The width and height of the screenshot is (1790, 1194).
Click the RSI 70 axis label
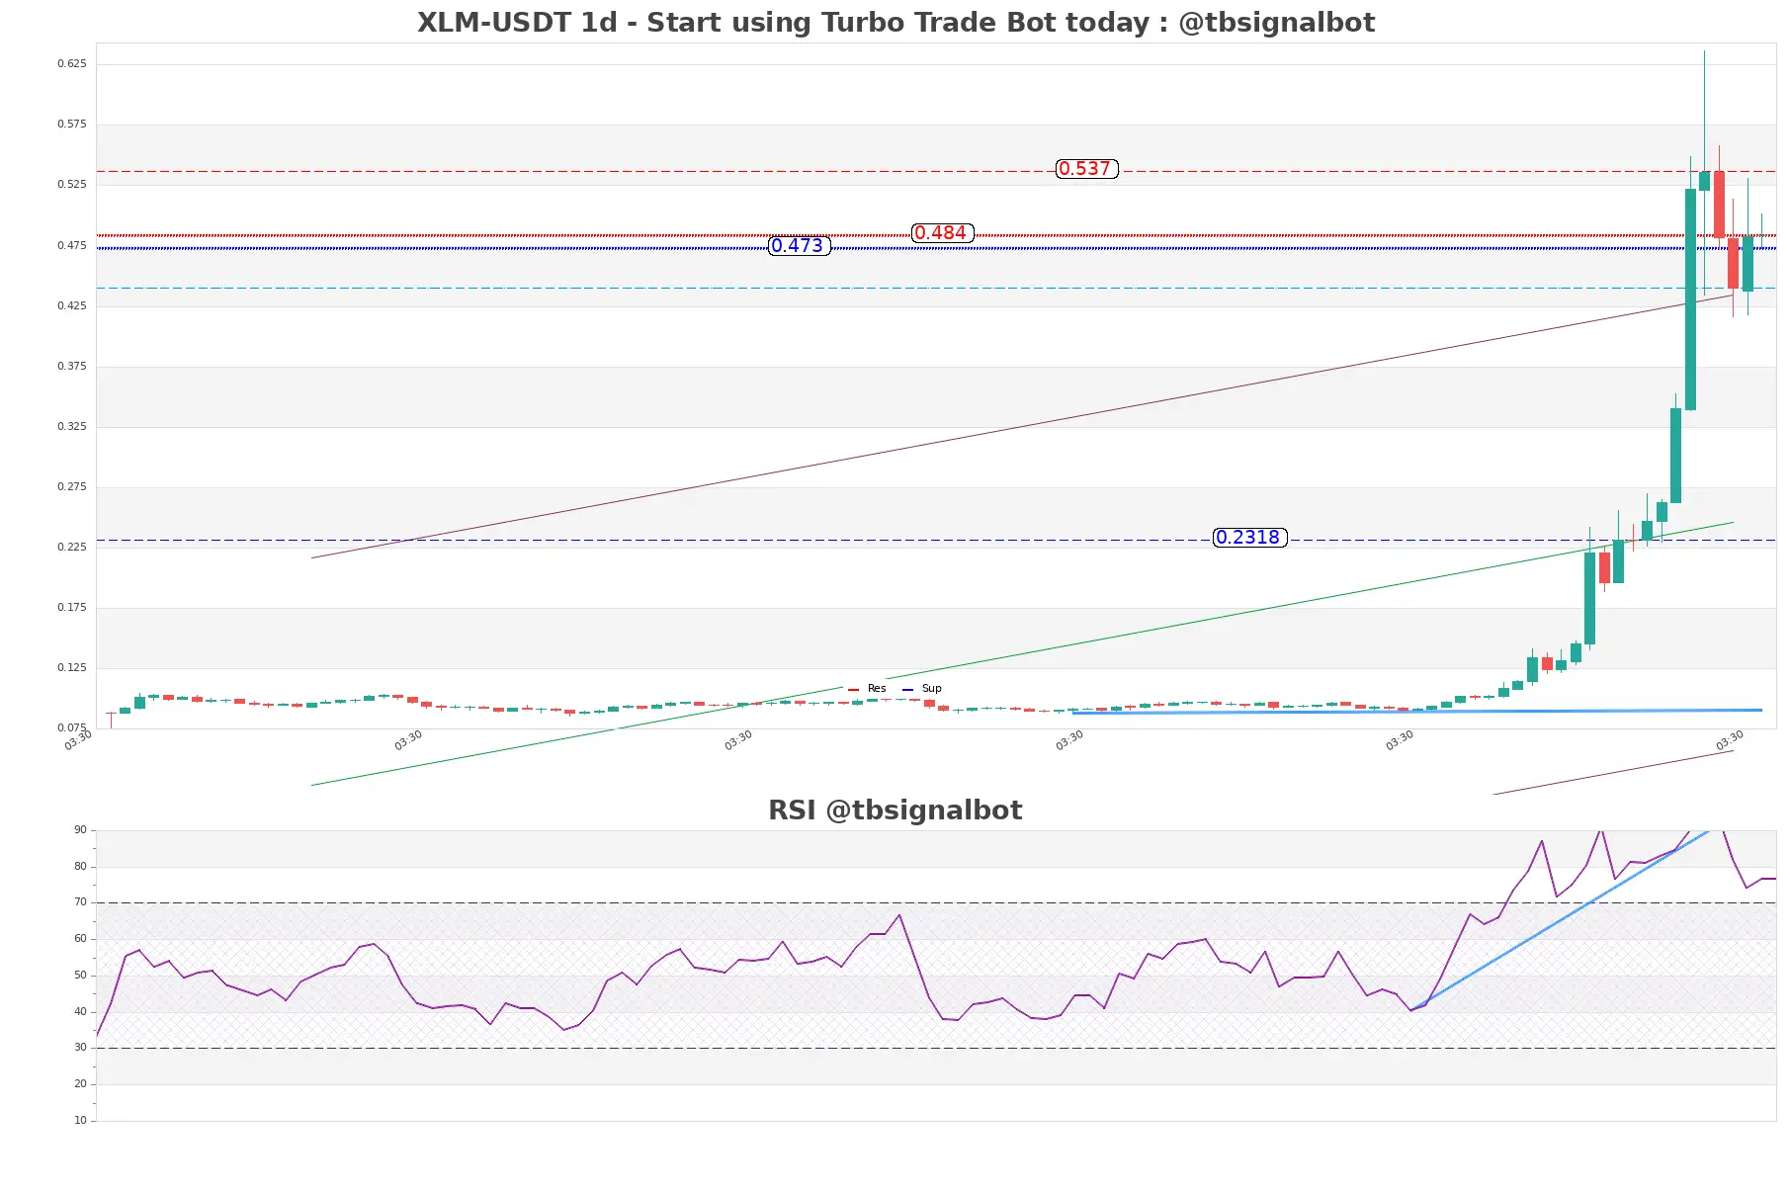[x=80, y=902]
